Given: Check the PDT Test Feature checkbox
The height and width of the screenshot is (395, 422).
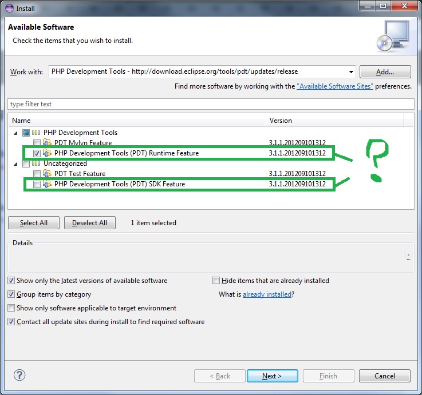Looking at the screenshot, I should click(37, 174).
